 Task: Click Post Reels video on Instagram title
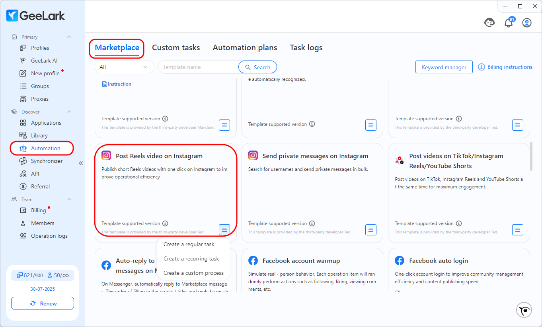[x=159, y=156]
